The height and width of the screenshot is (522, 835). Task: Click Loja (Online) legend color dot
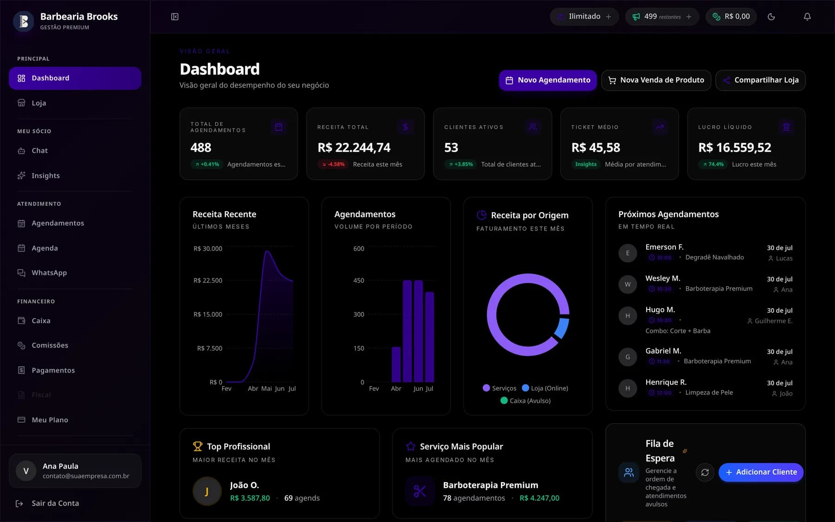[x=526, y=388]
